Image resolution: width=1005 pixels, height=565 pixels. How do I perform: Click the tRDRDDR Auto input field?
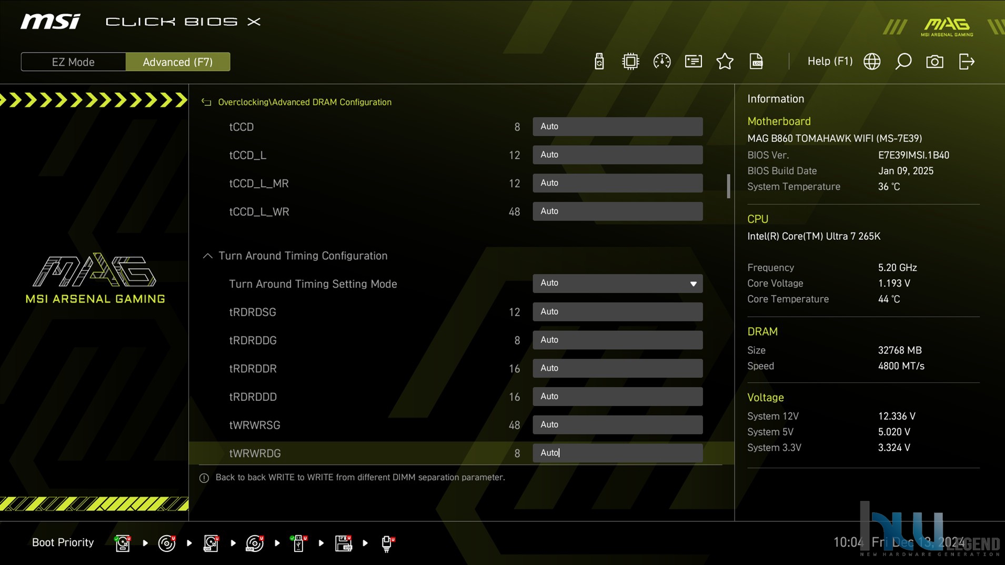pyautogui.click(x=617, y=368)
